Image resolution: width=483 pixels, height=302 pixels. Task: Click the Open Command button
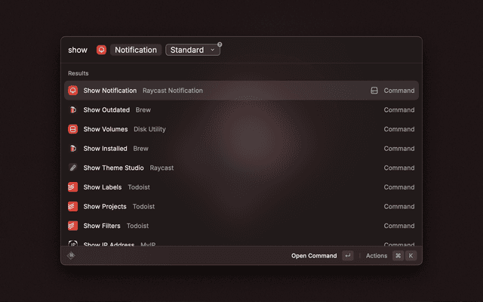[314, 256]
